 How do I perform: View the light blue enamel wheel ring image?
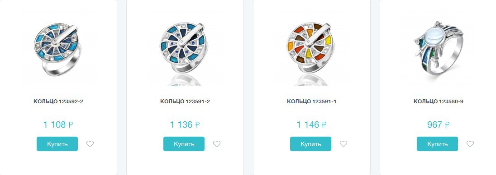point(57,49)
